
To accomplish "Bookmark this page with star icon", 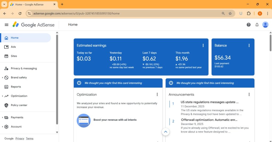I will (230, 13).
